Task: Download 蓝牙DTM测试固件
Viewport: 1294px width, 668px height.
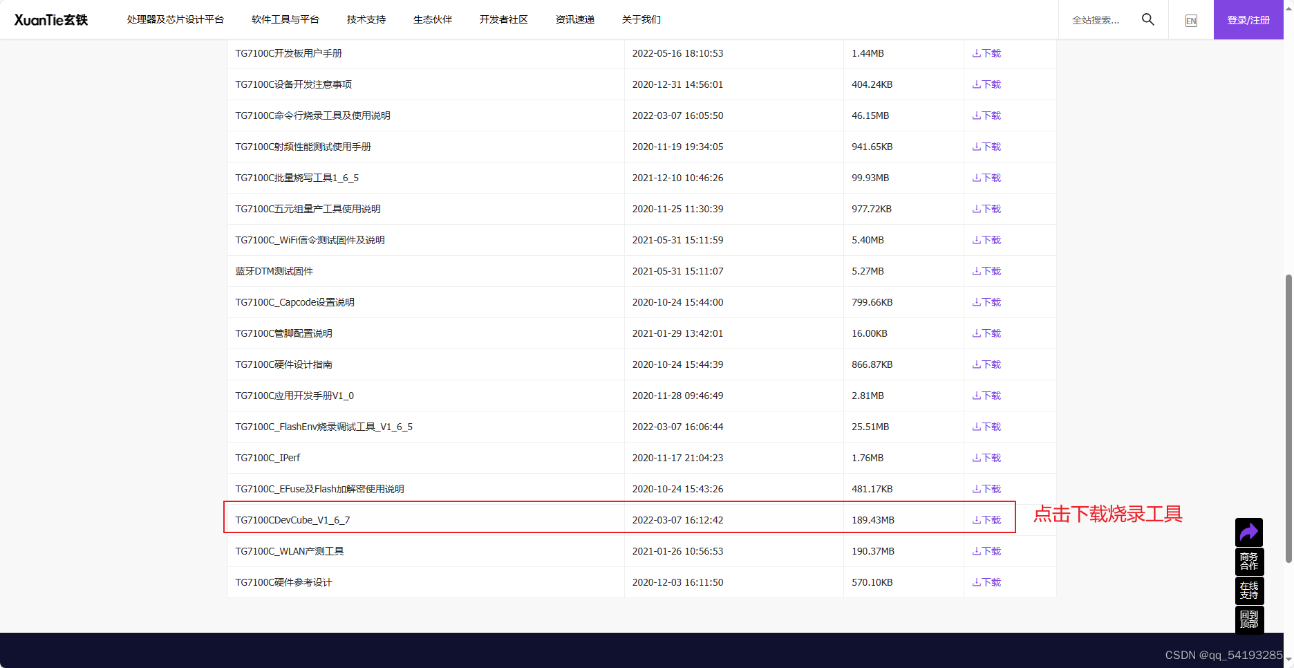Action: point(986,271)
